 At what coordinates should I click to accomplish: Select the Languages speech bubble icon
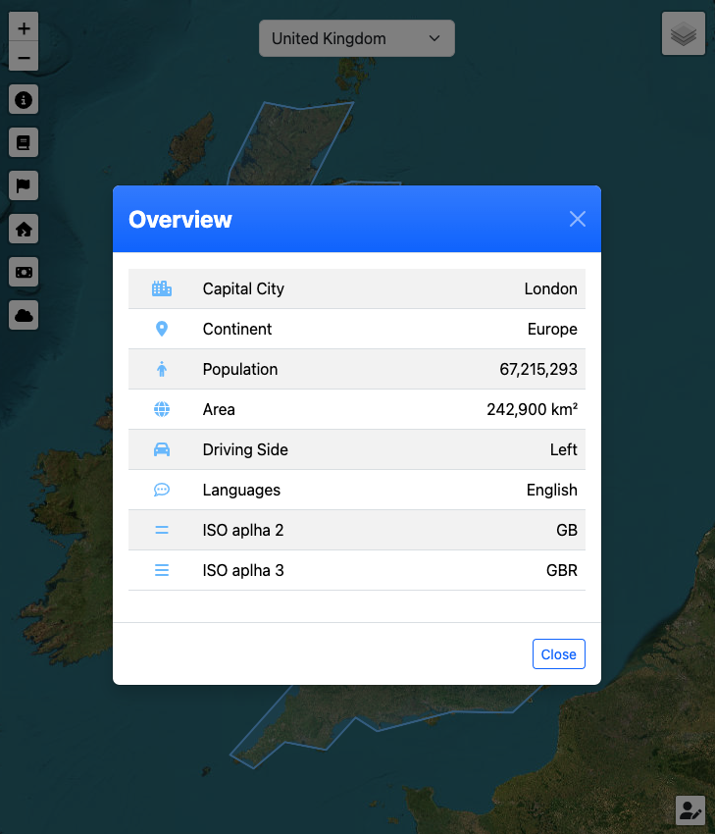pyautogui.click(x=162, y=491)
